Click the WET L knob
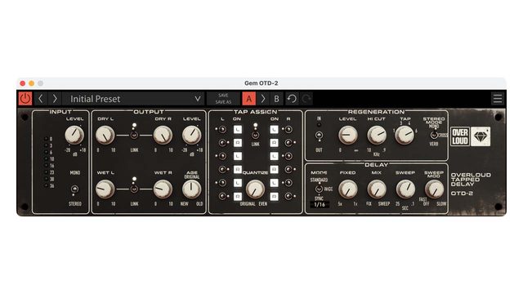Viewport: 523px width, 294px height. pyautogui.click(x=105, y=189)
